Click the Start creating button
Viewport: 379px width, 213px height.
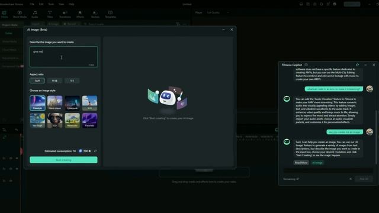tap(63, 160)
